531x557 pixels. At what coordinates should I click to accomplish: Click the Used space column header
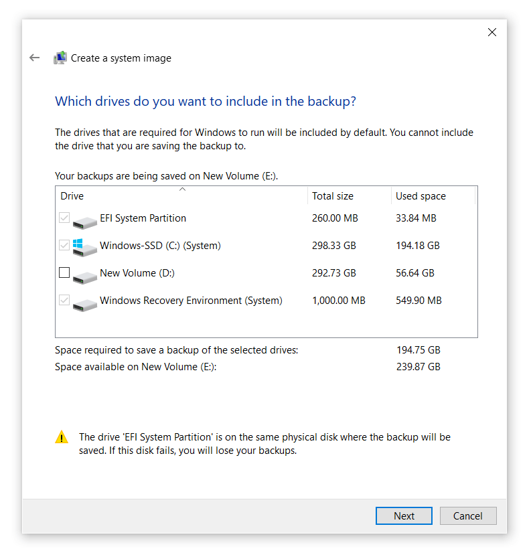[x=421, y=195]
